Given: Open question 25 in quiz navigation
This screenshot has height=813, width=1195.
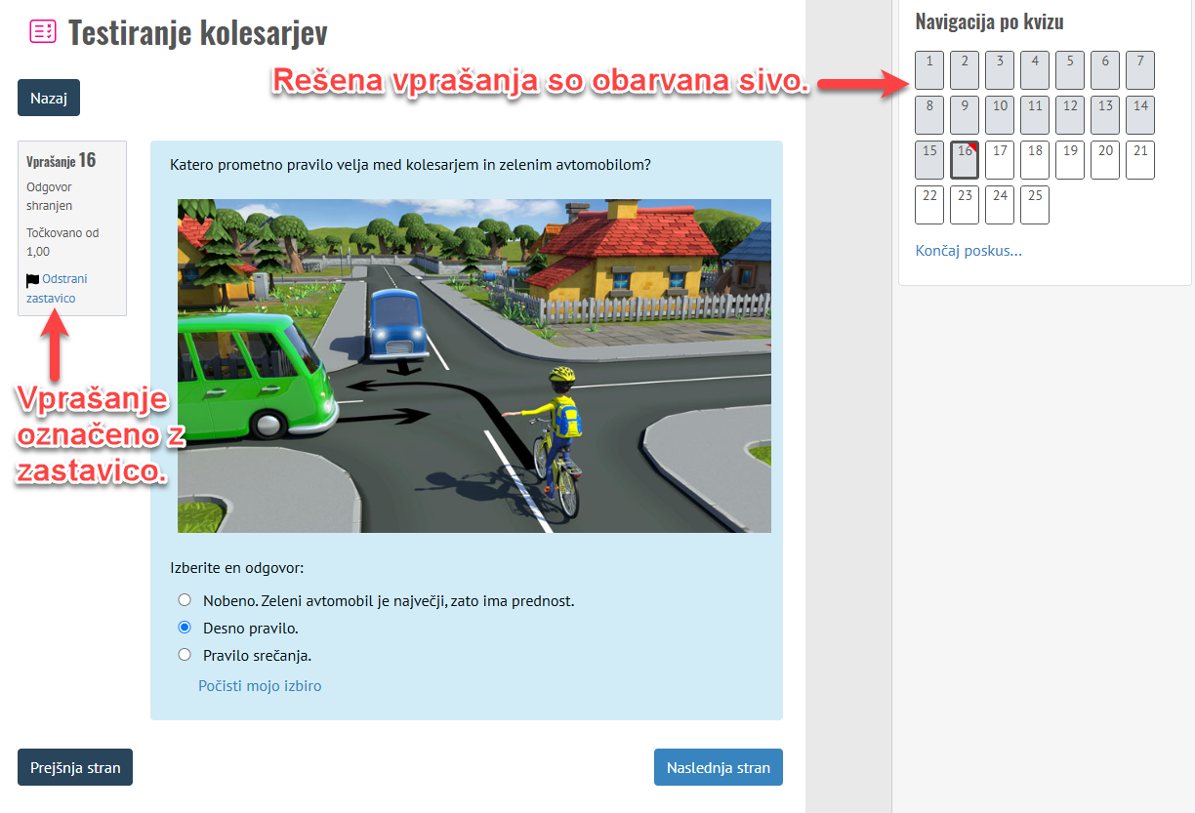Looking at the screenshot, I should pos(1035,205).
